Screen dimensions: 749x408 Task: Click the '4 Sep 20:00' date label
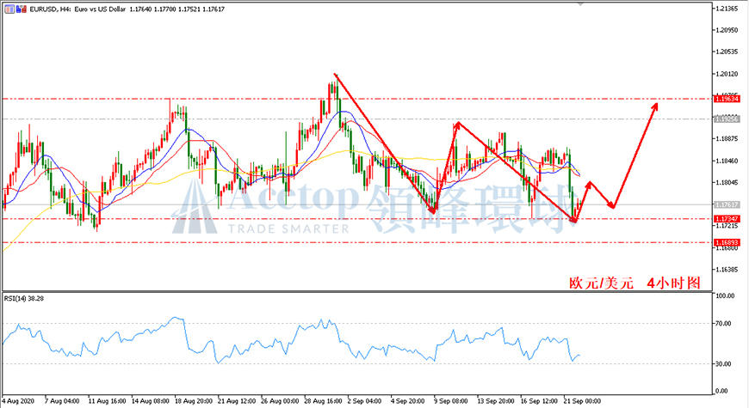coord(407,401)
